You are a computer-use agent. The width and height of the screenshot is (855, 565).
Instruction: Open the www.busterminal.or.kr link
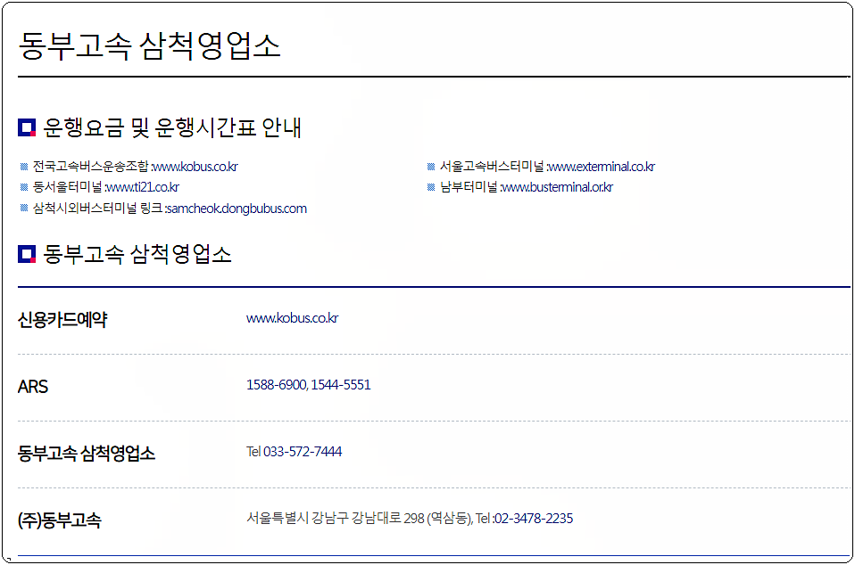[x=558, y=187]
